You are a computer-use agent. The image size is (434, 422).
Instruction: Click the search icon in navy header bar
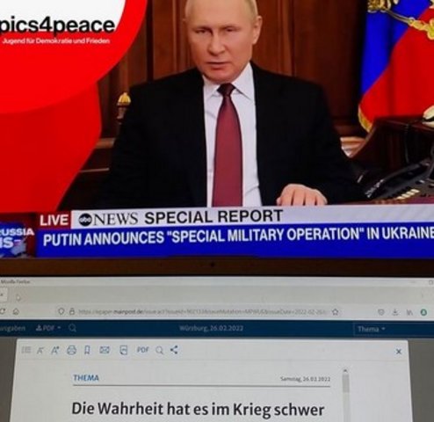pyautogui.click(x=72, y=328)
